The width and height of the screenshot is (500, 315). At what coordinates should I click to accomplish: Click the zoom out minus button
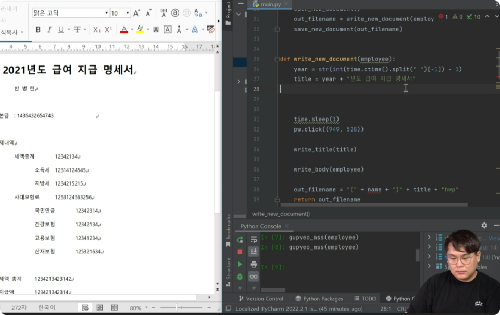[153, 308]
